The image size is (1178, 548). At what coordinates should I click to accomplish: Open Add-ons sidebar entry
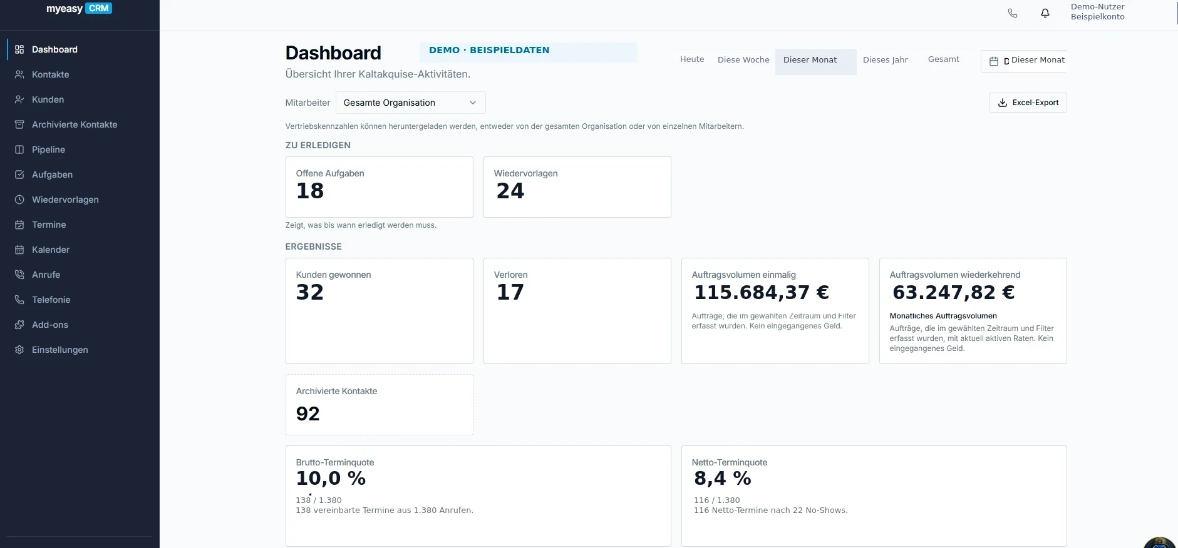(x=80, y=325)
